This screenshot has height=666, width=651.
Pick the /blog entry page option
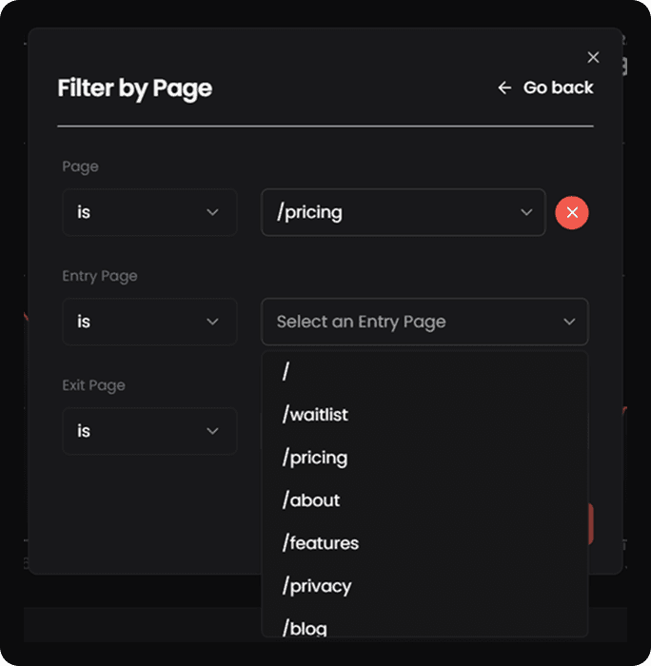pyautogui.click(x=305, y=627)
